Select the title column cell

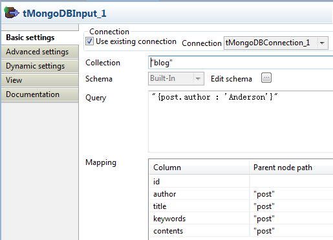click(199, 206)
